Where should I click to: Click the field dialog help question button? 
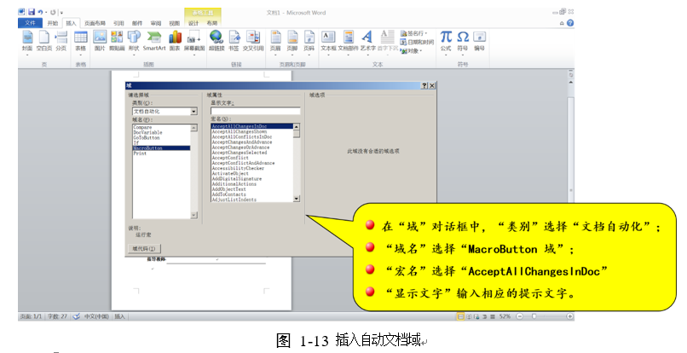(424, 86)
